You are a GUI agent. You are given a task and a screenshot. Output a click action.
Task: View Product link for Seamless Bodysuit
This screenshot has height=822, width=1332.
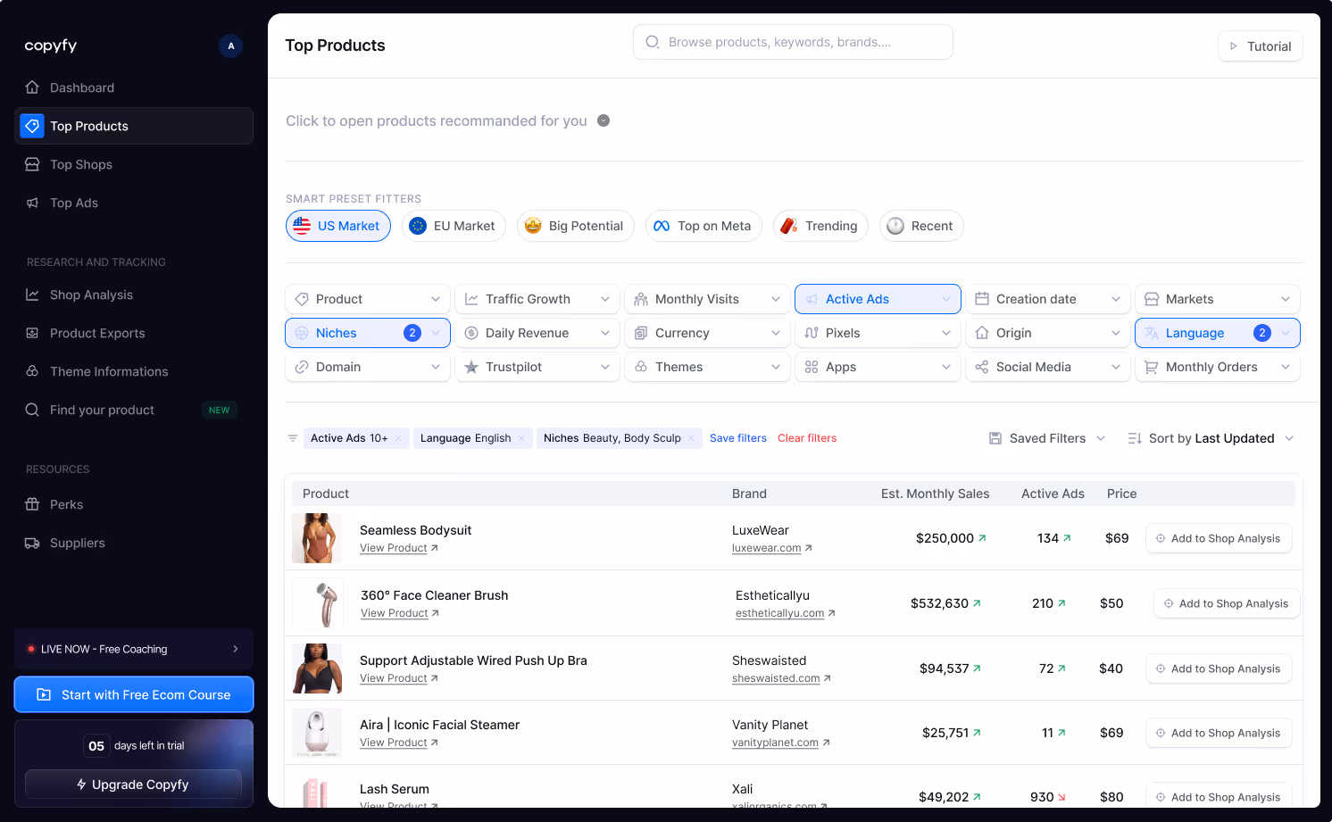399,548
